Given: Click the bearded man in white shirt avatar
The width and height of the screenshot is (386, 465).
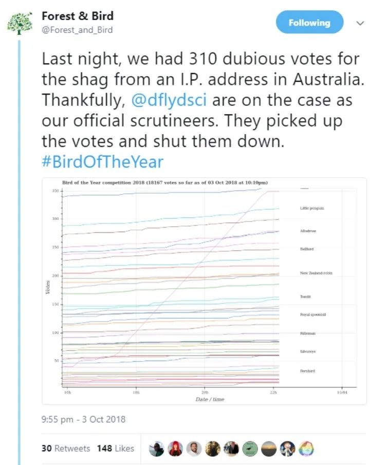Looking at the screenshot, I should 194,449.
